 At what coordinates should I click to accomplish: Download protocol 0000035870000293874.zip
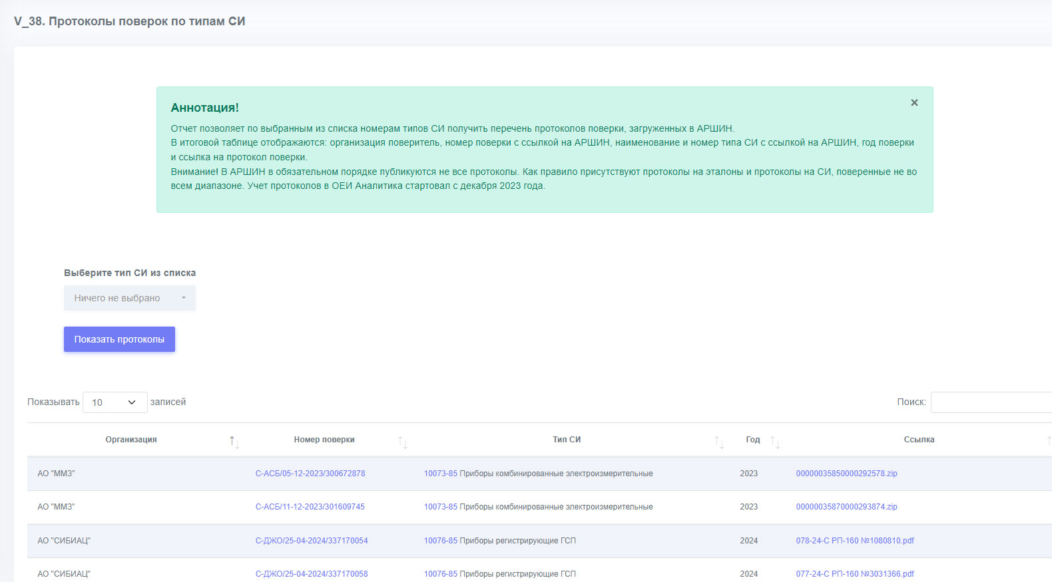coord(847,507)
